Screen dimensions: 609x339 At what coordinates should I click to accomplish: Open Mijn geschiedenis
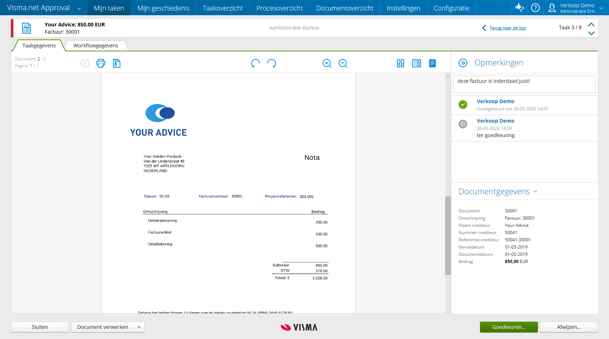163,8
